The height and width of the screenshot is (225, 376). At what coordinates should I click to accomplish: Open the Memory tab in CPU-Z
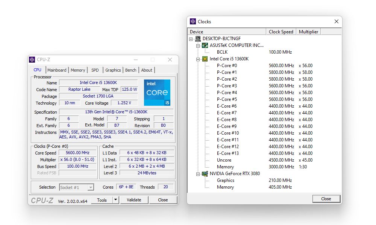[78, 70]
